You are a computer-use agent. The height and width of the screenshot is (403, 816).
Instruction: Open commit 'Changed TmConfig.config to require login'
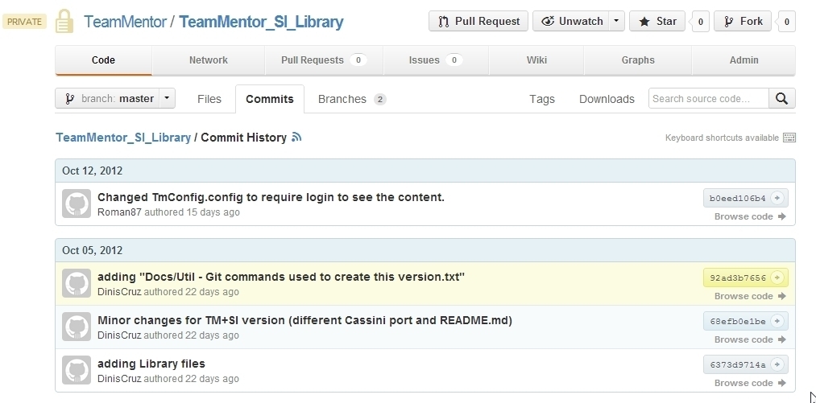click(x=271, y=197)
